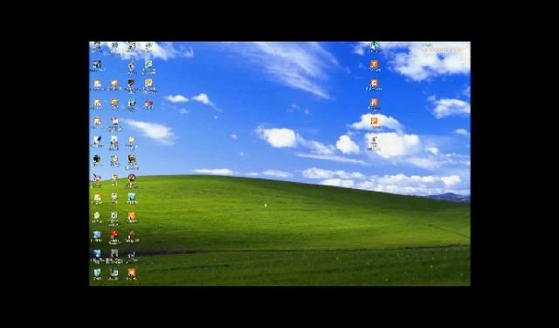The image size is (559, 328).
Task: Open the gray portrait photo desktop icon
Action: (114, 253)
